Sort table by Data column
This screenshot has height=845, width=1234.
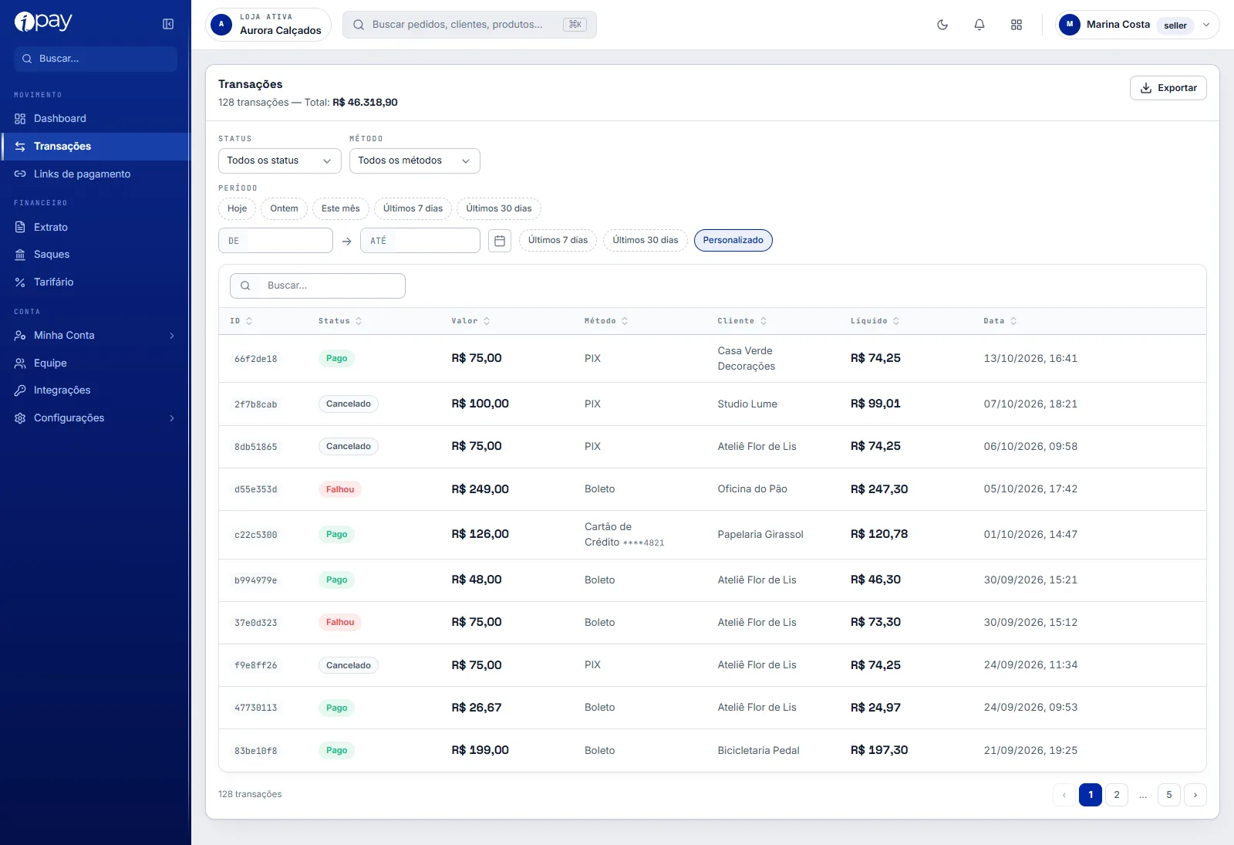(x=1000, y=321)
